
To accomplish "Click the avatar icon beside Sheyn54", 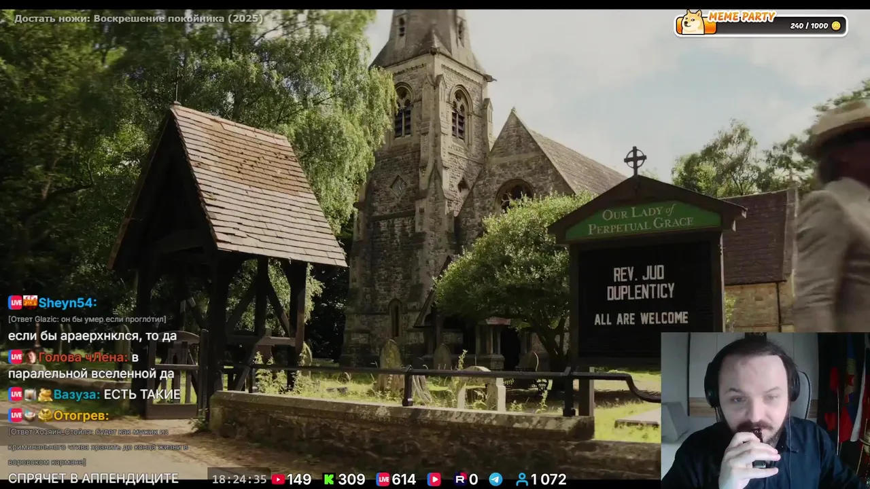I will click(31, 302).
